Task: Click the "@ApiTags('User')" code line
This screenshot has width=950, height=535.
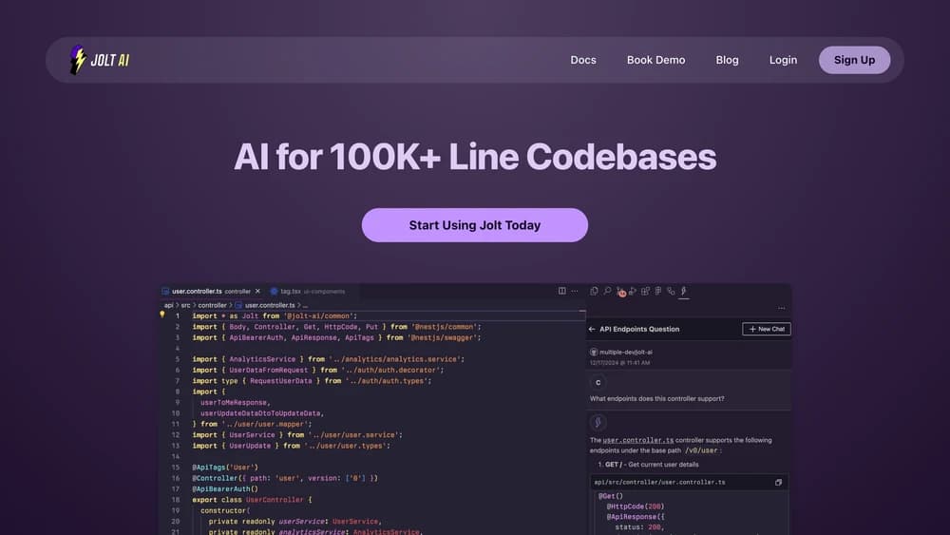Action: 225,468
